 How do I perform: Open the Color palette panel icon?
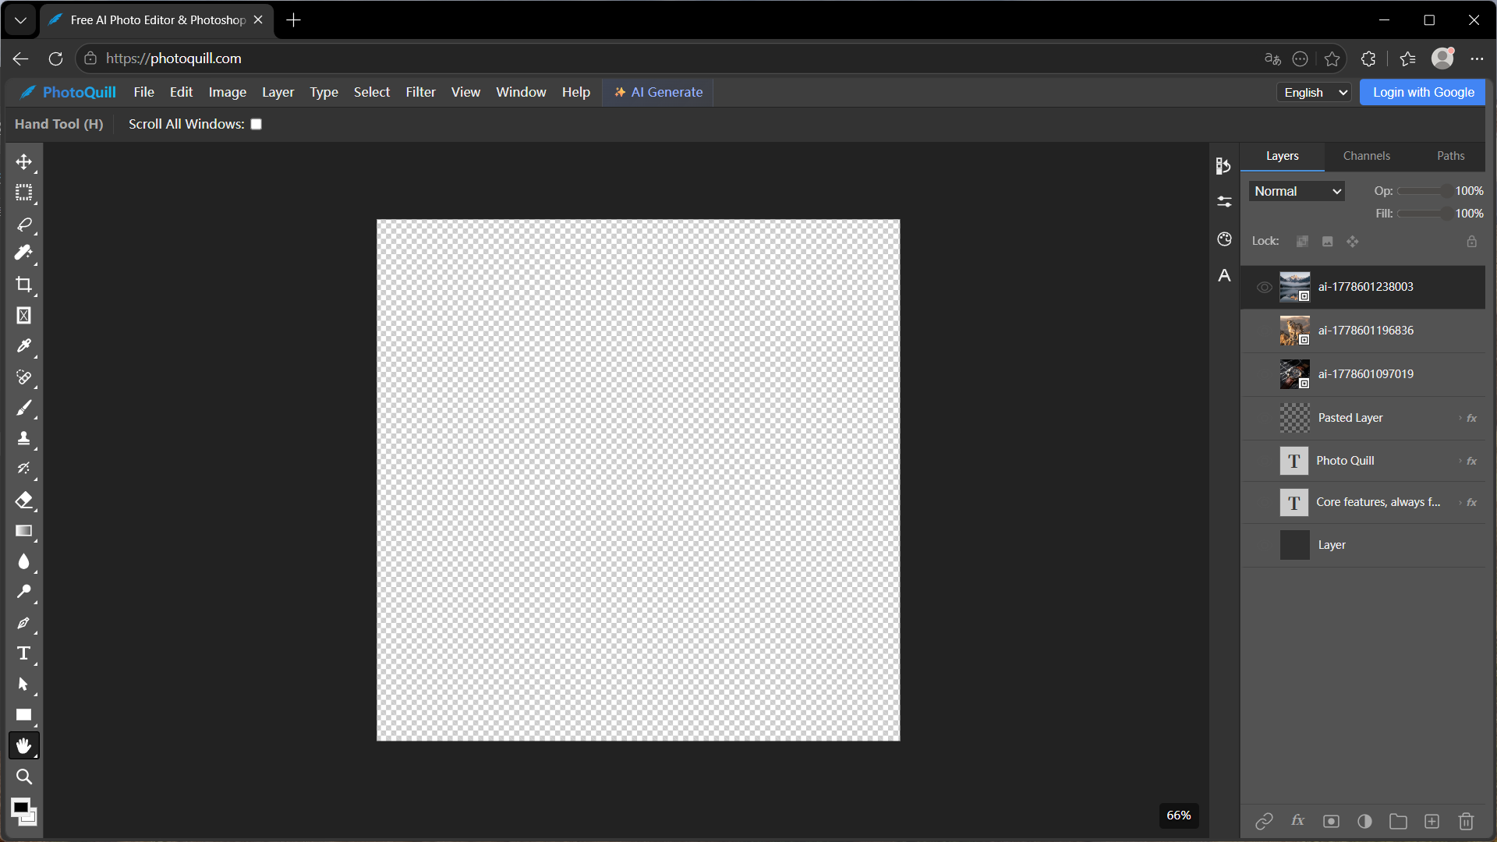coord(1224,239)
